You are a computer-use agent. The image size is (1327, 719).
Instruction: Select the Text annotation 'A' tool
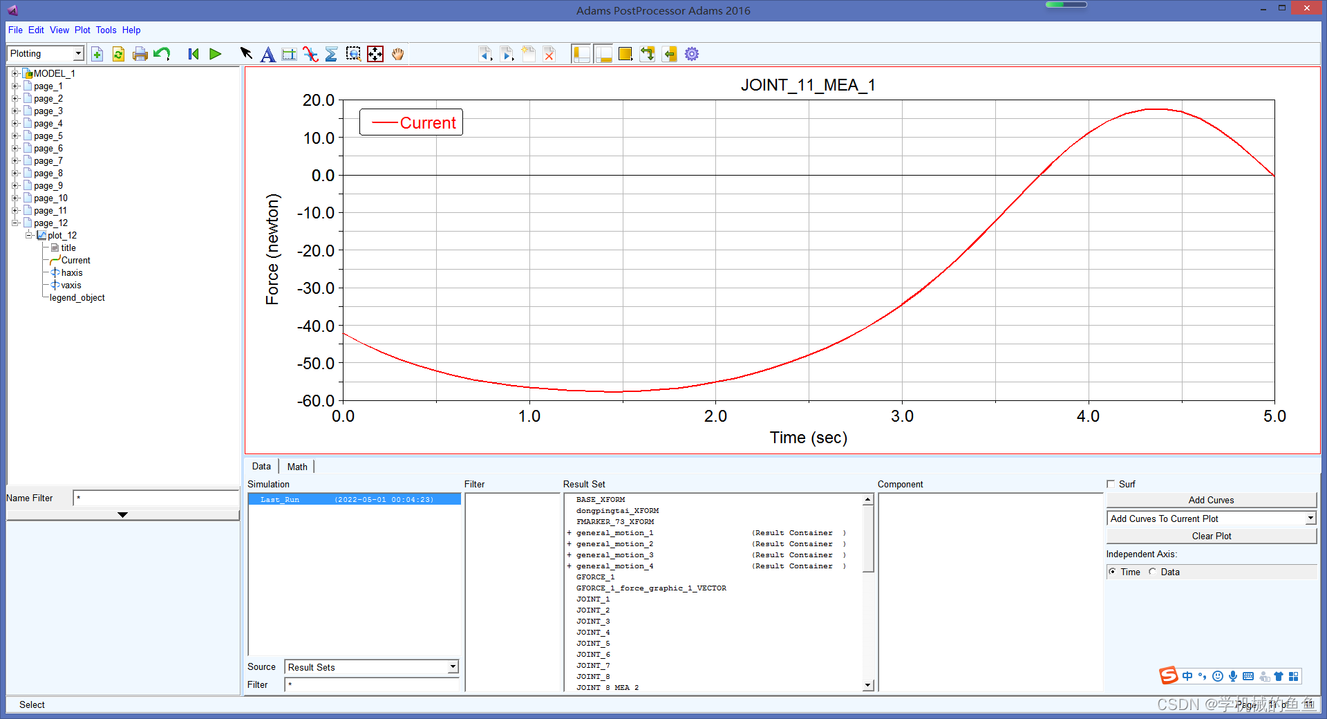(267, 54)
